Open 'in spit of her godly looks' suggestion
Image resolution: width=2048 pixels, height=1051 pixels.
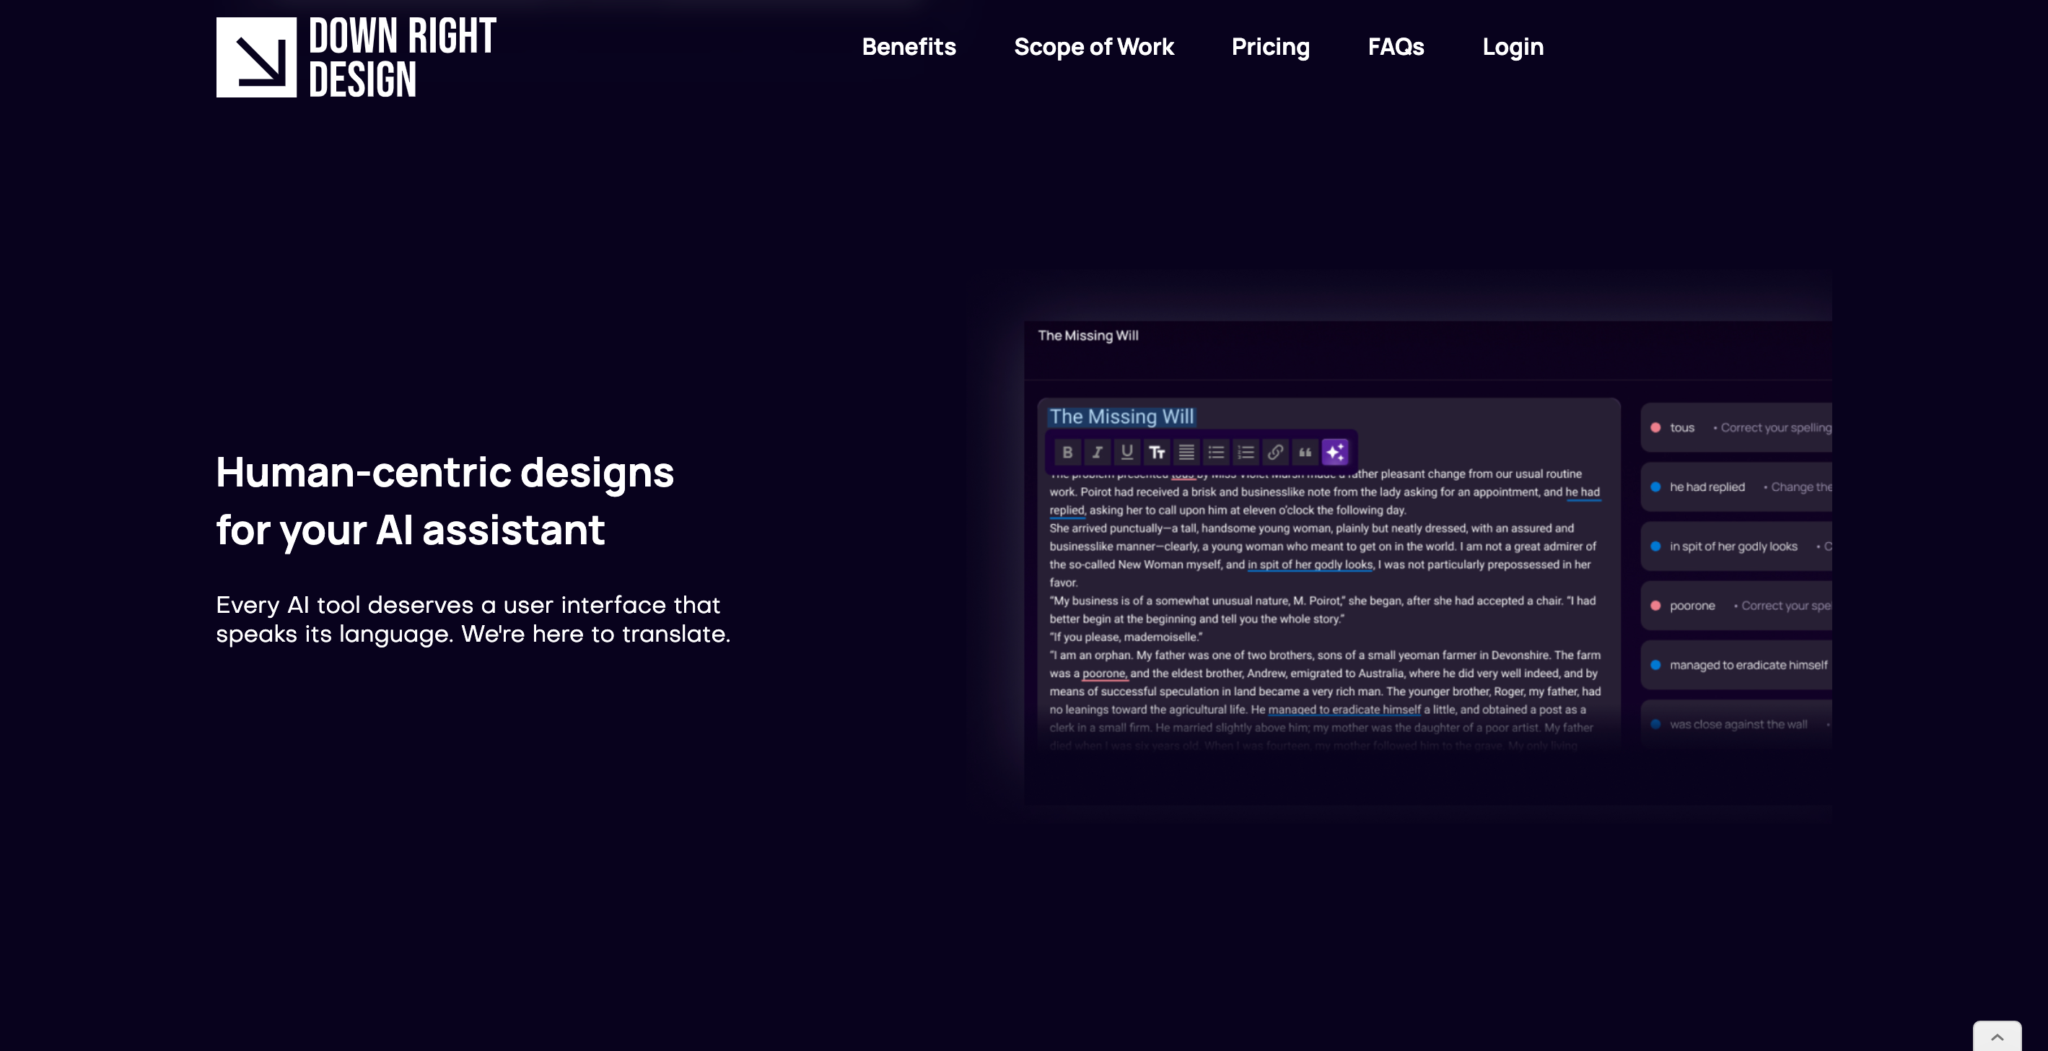click(1736, 546)
